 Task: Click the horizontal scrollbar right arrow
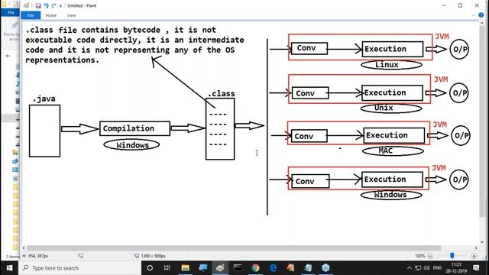click(x=476, y=247)
